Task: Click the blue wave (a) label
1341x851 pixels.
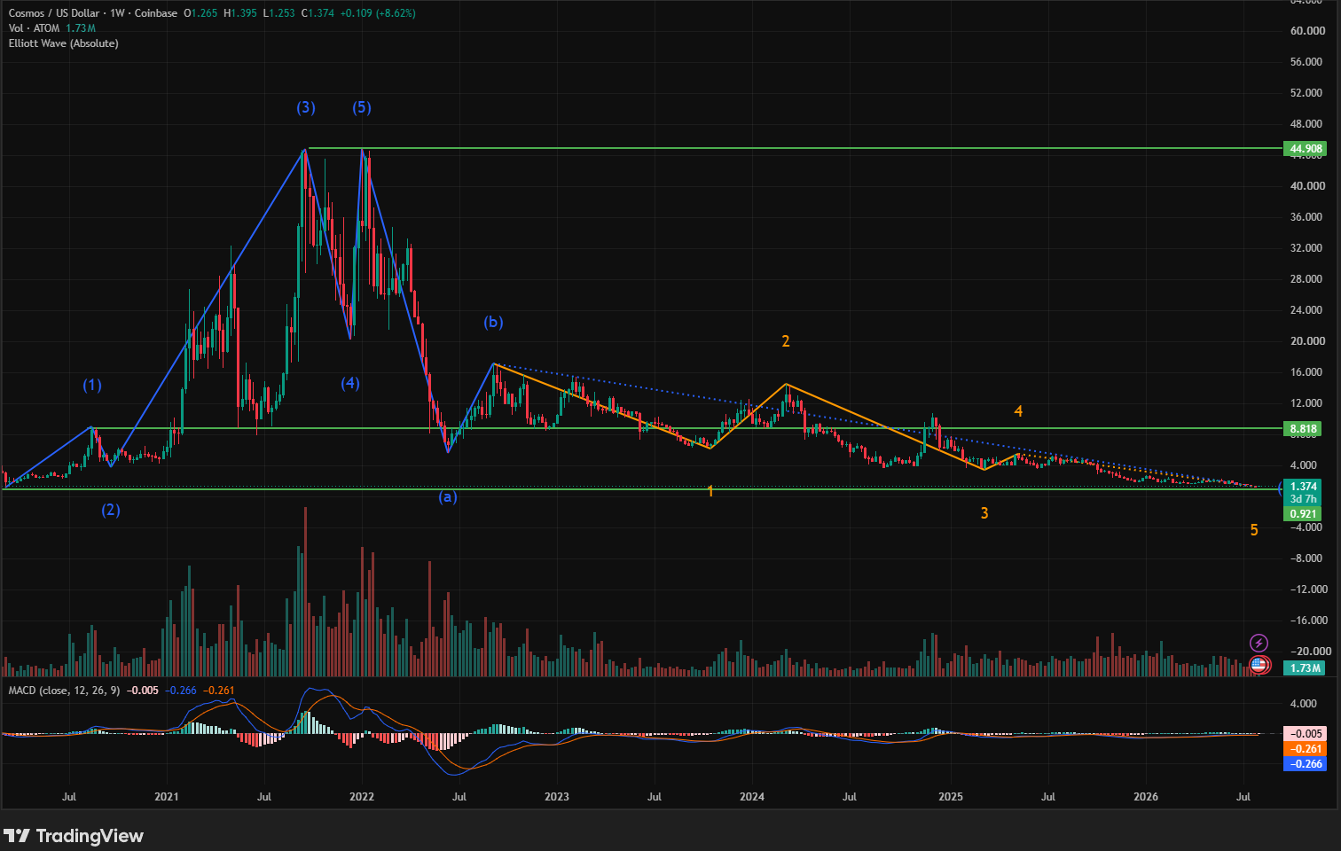Action: (448, 496)
